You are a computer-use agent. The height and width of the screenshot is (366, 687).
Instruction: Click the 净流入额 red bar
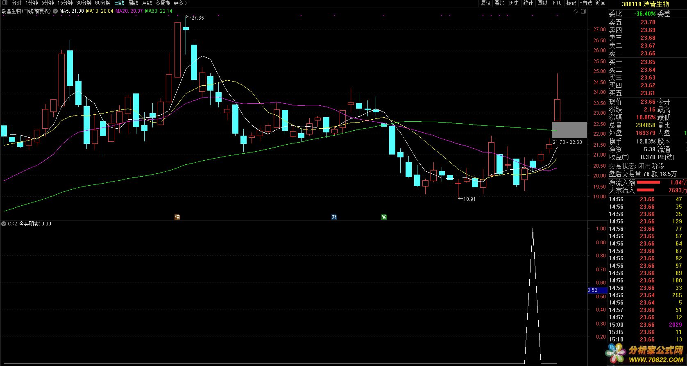648,182
